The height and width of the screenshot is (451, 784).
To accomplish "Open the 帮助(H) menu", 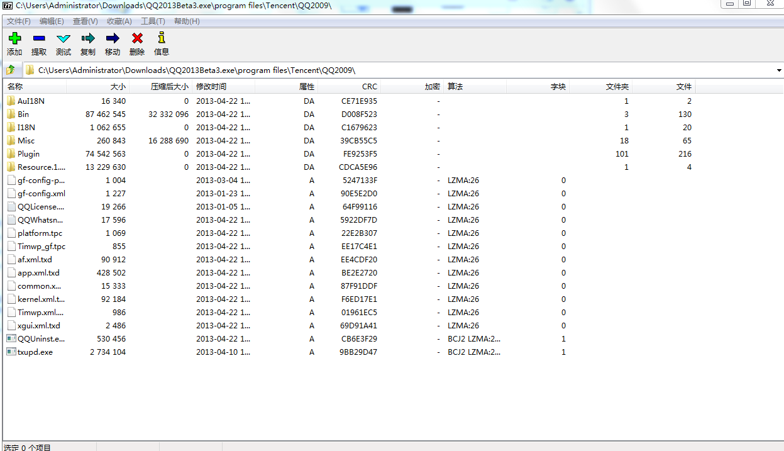I will [187, 21].
